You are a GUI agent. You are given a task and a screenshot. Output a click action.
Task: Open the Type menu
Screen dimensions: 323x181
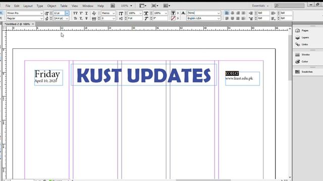pyautogui.click(x=40, y=6)
